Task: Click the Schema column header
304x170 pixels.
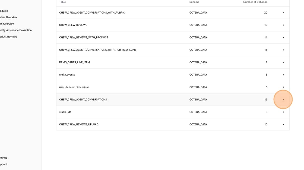Action: (194, 2)
